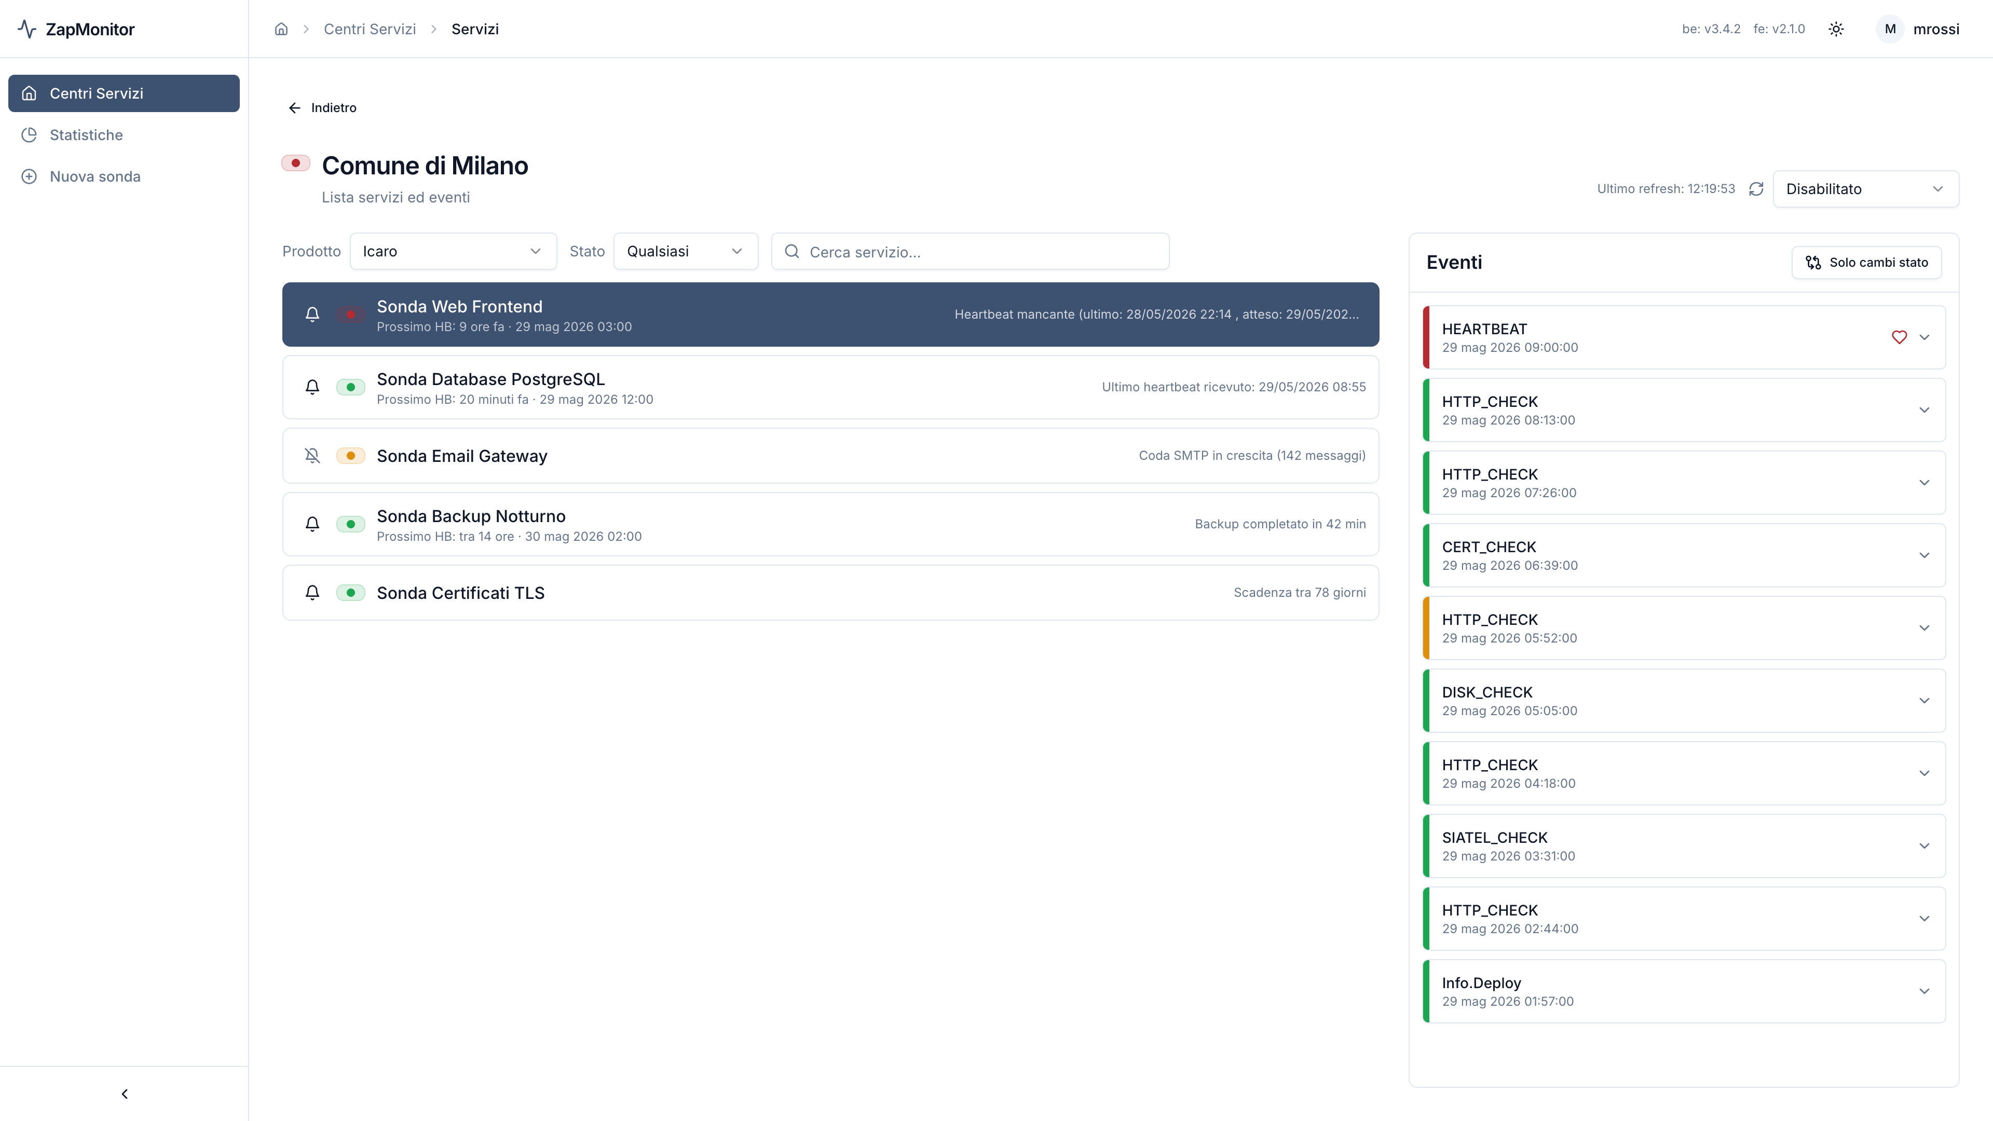Toggle the Solo cambi stato filter
Image resolution: width=1993 pixels, height=1121 pixels.
[x=1866, y=262]
